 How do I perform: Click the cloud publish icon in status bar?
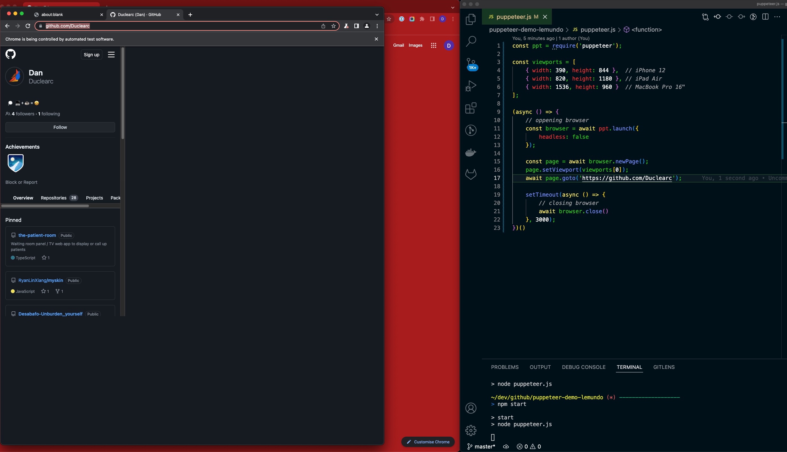pos(506,447)
